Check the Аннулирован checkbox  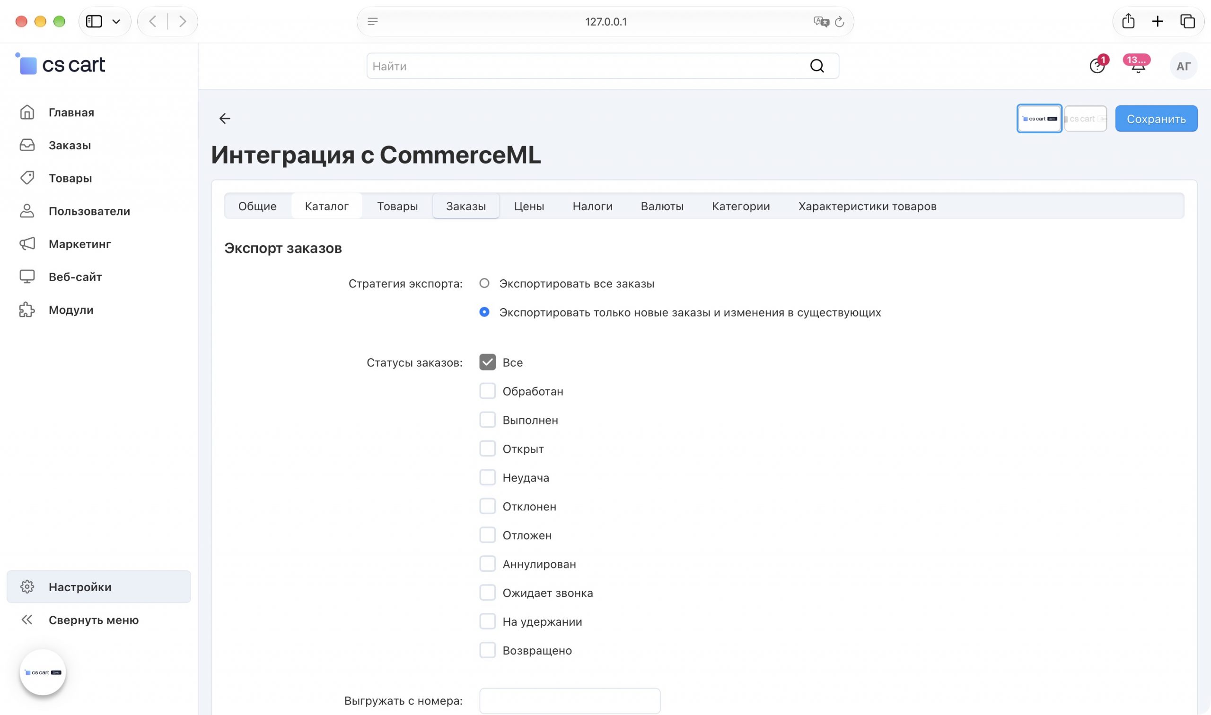[x=488, y=564]
